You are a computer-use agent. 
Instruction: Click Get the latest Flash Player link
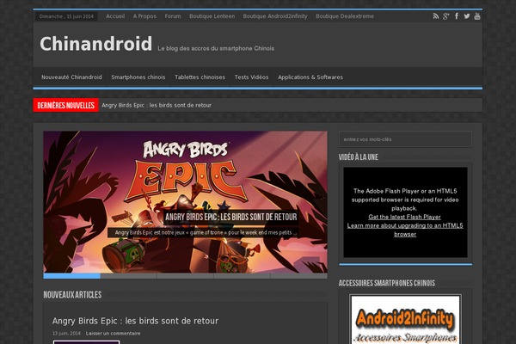(404, 217)
